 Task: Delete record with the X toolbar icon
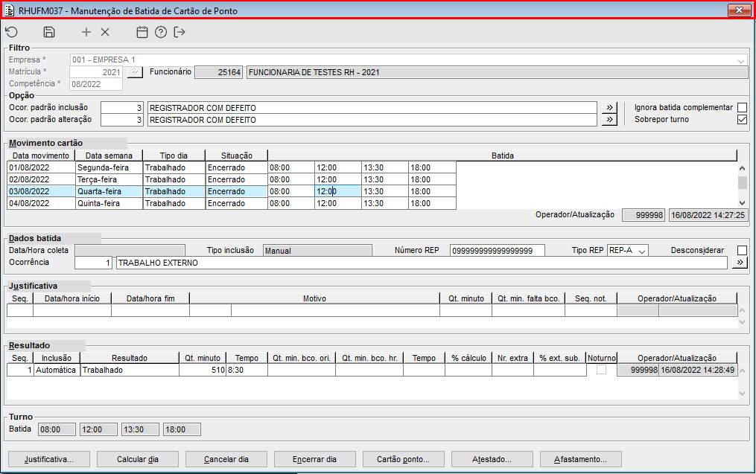coord(105,32)
